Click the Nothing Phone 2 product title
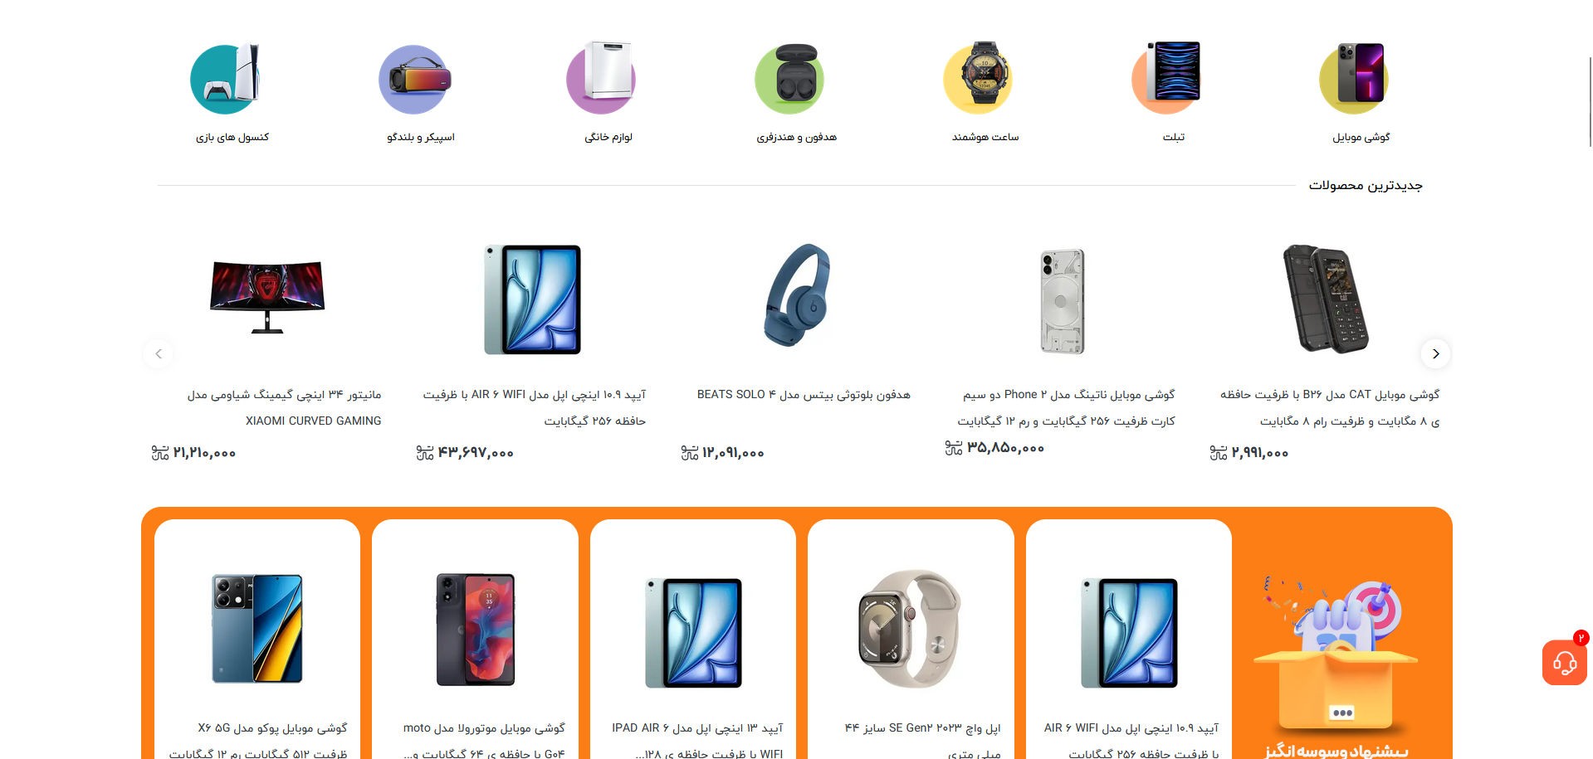The width and height of the screenshot is (1593, 759). (1067, 407)
